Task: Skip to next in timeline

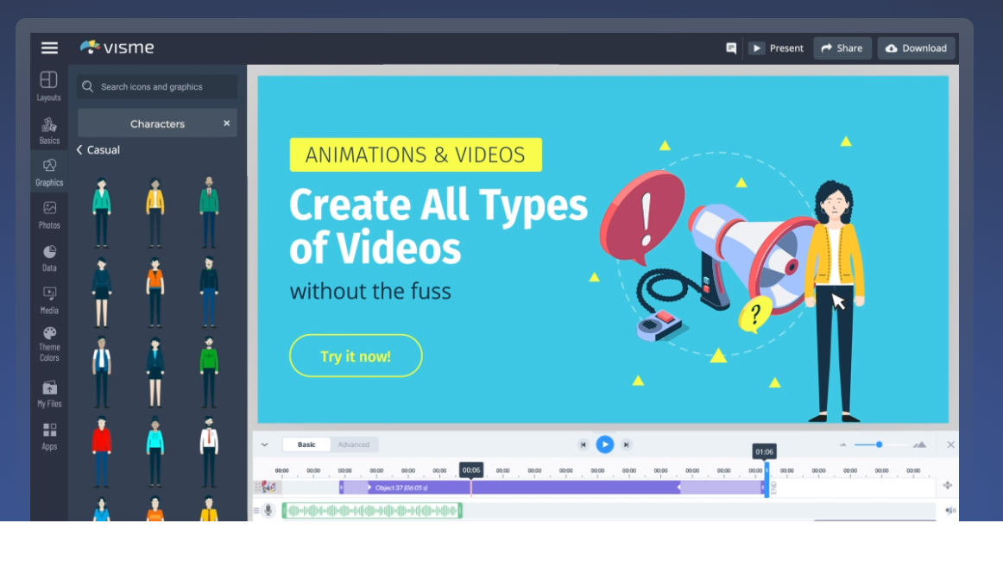Action: (x=627, y=444)
